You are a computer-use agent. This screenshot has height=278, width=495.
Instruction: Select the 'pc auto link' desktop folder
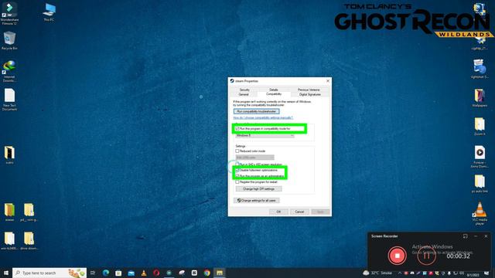(480, 184)
